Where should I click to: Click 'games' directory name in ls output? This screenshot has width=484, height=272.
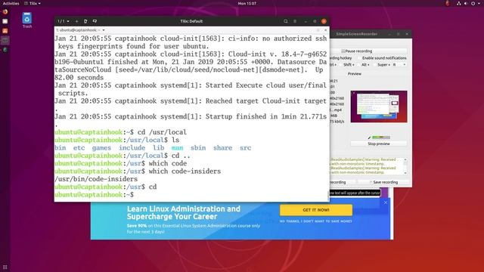101,148
